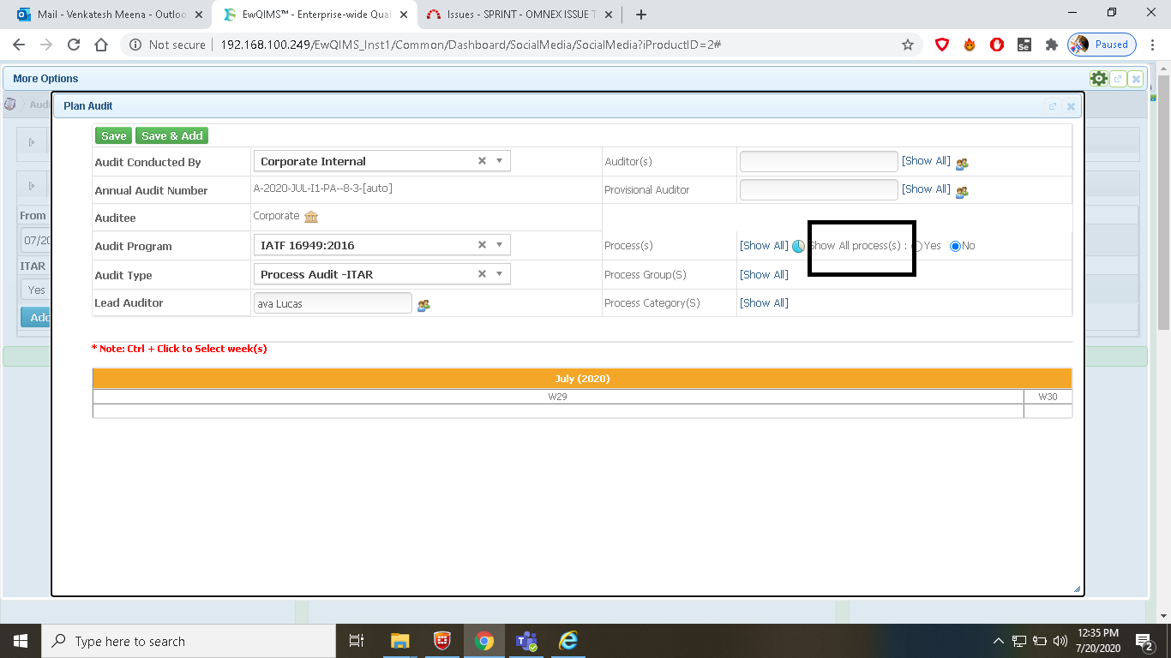Click Show All link for Provisional Auditor
This screenshot has height=658, width=1171.
click(x=926, y=189)
